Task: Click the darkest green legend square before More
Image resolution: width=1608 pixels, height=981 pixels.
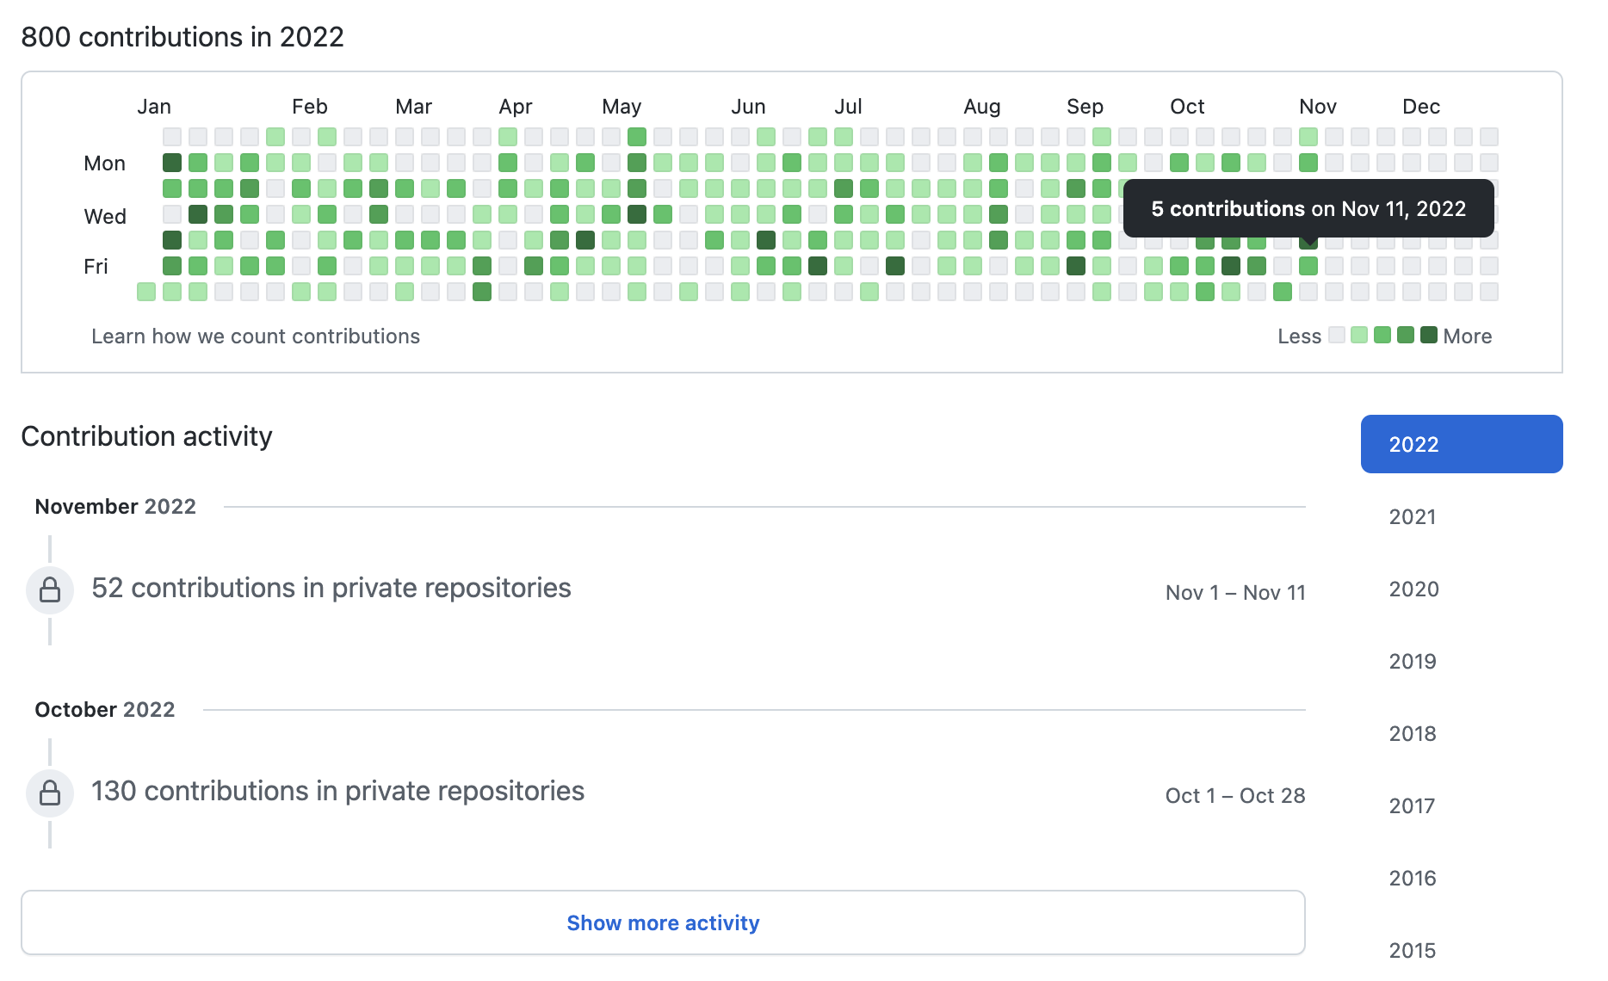Action: (1429, 335)
